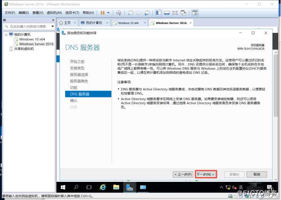The image size is (281, 200).
Task: Open the power options dropdown arrow beside pause
Action: pyautogui.click(x=108, y=13)
